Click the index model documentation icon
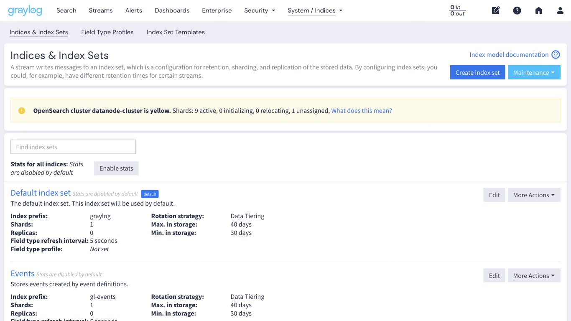Image resolution: width=571 pixels, height=321 pixels. pos(556,54)
